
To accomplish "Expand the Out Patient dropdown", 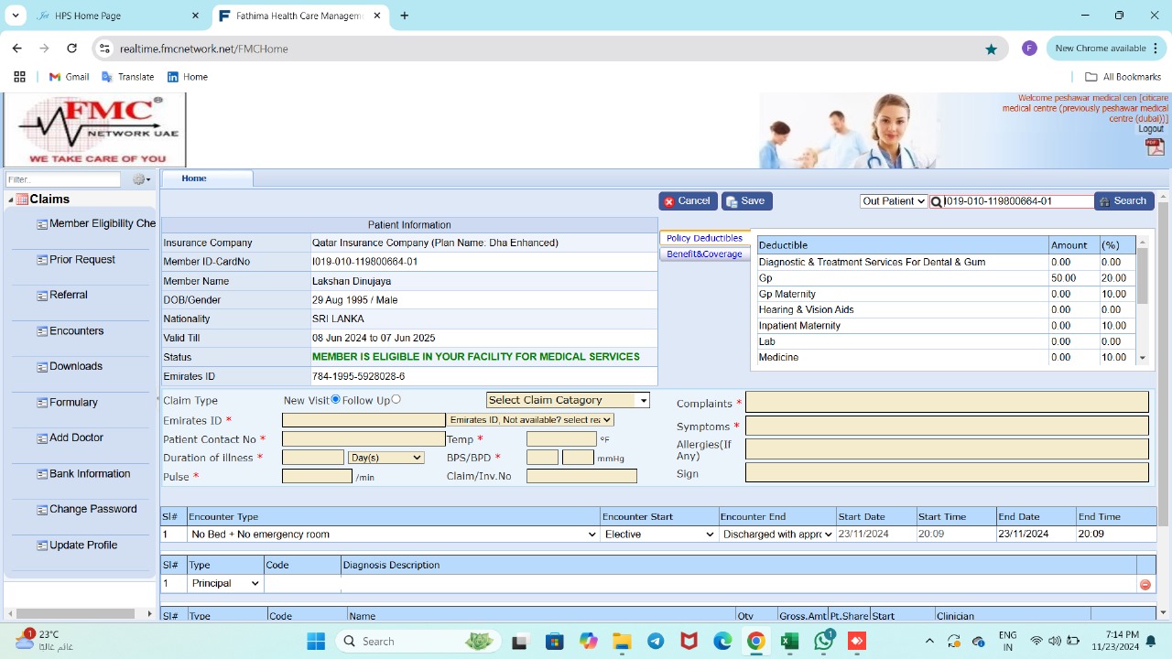I will [894, 201].
